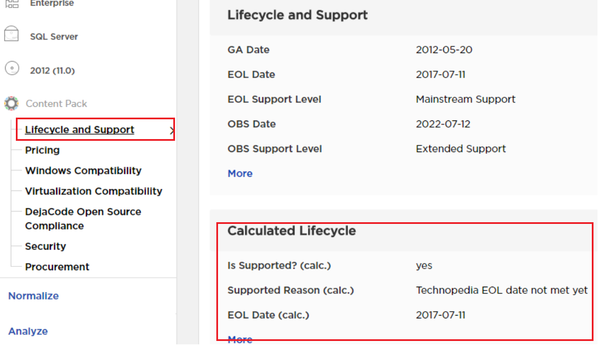This screenshot has height=350, width=602.
Task: Select DejaCode Open Source Compliance
Action: coord(83,218)
